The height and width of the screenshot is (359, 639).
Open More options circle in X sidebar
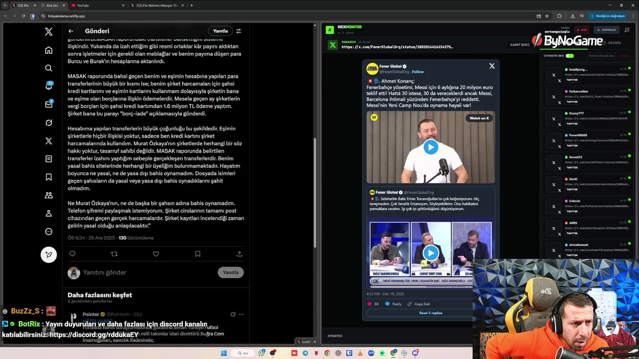tap(48, 231)
